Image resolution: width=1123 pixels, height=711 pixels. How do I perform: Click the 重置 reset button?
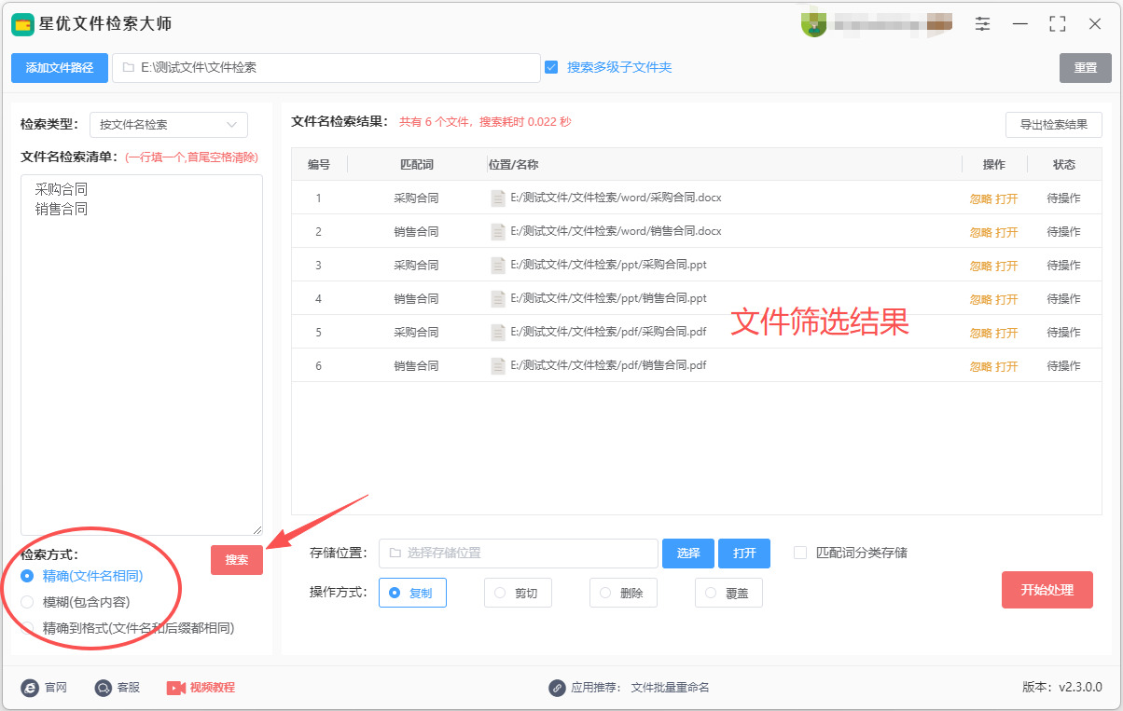[1085, 68]
